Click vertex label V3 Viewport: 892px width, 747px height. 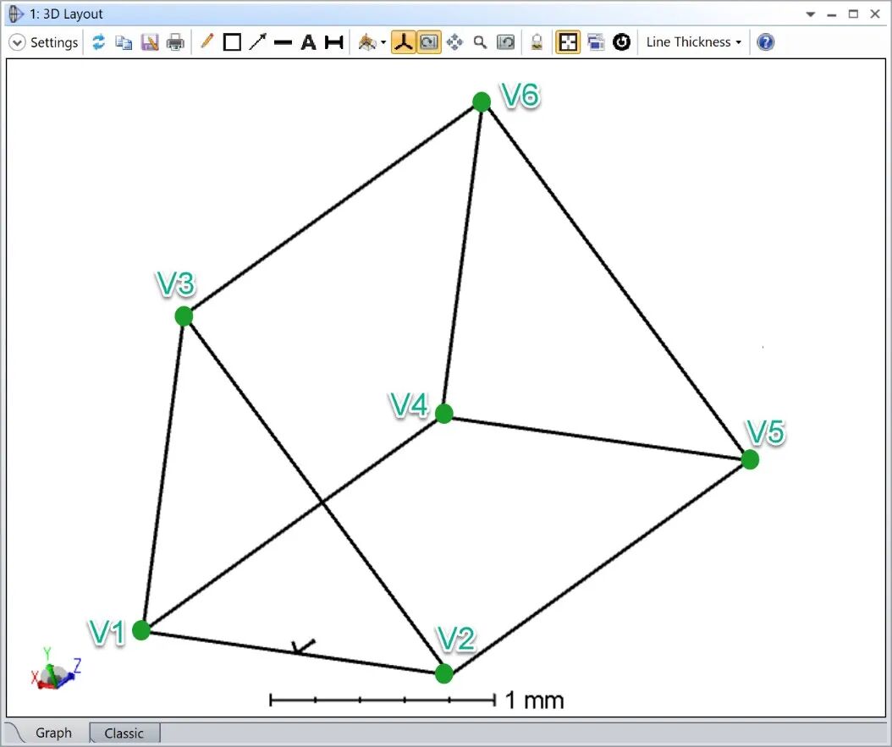pyautogui.click(x=176, y=283)
